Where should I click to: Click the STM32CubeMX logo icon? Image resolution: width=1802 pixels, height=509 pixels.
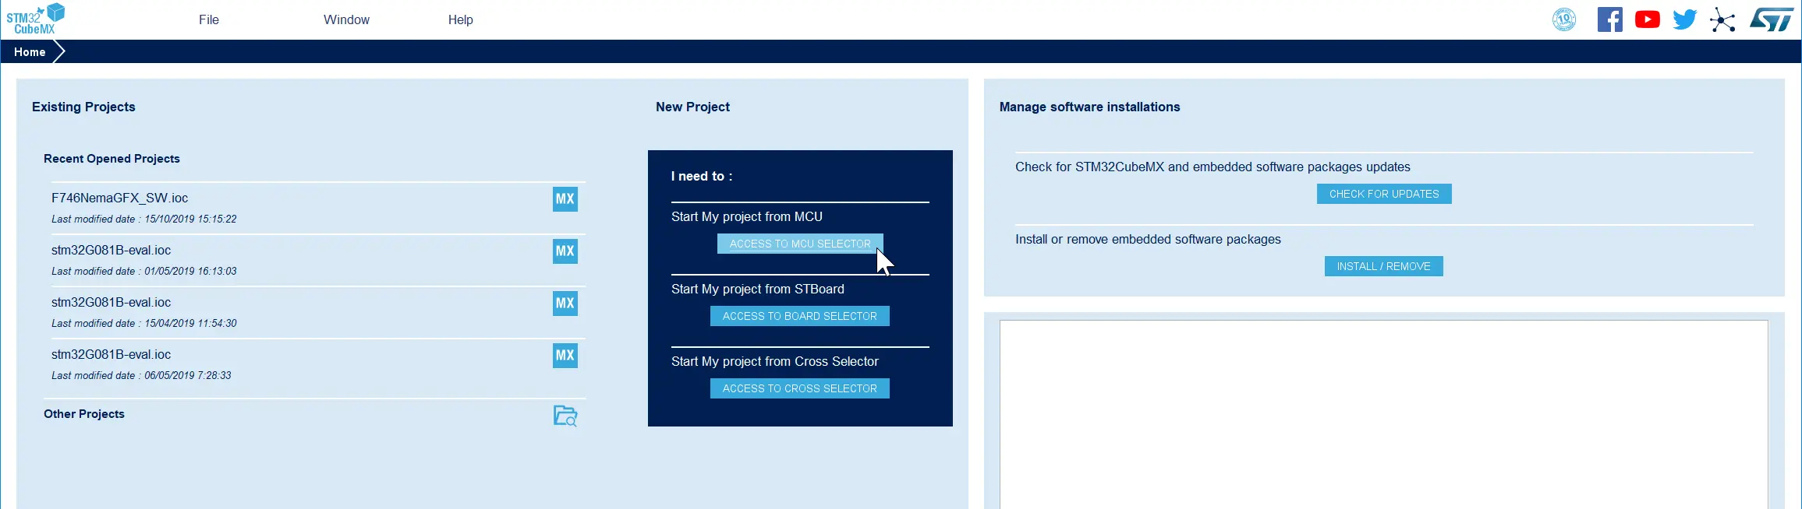pos(36,19)
